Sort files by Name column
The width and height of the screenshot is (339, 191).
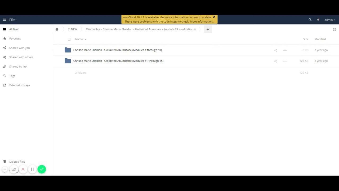[79, 39]
